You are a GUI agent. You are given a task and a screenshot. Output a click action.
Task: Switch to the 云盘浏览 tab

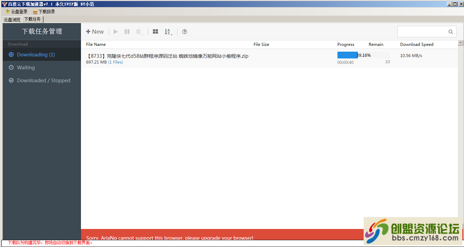pyautogui.click(x=12, y=20)
